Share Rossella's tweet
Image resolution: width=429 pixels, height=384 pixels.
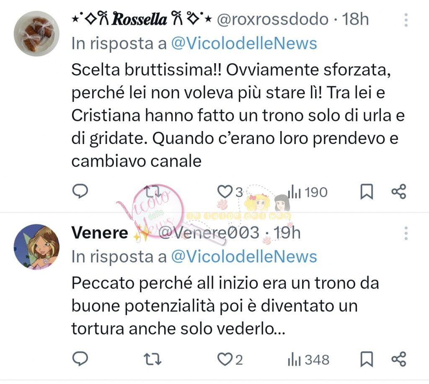[x=398, y=192]
